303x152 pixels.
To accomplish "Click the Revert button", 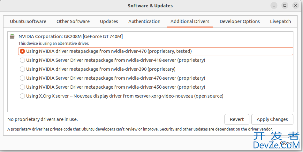I will [237, 119].
